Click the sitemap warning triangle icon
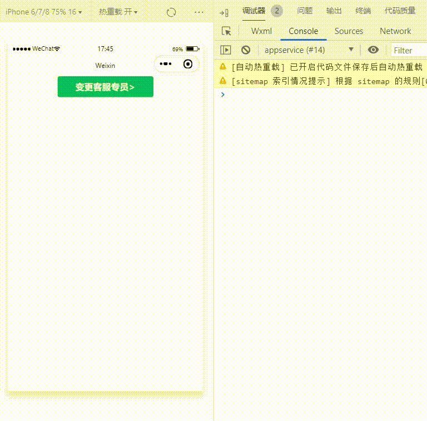427x421 pixels. point(223,81)
